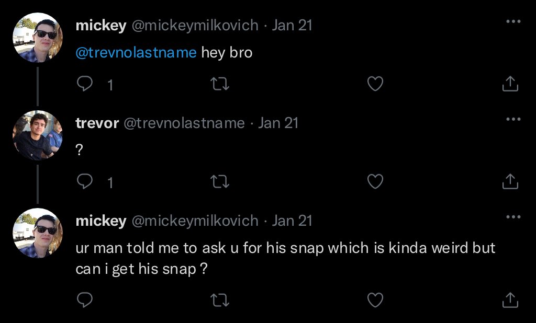Like trevor's "?" tweet
This screenshot has width=536, height=323.
pyautogui.click(x=375, y=181)
